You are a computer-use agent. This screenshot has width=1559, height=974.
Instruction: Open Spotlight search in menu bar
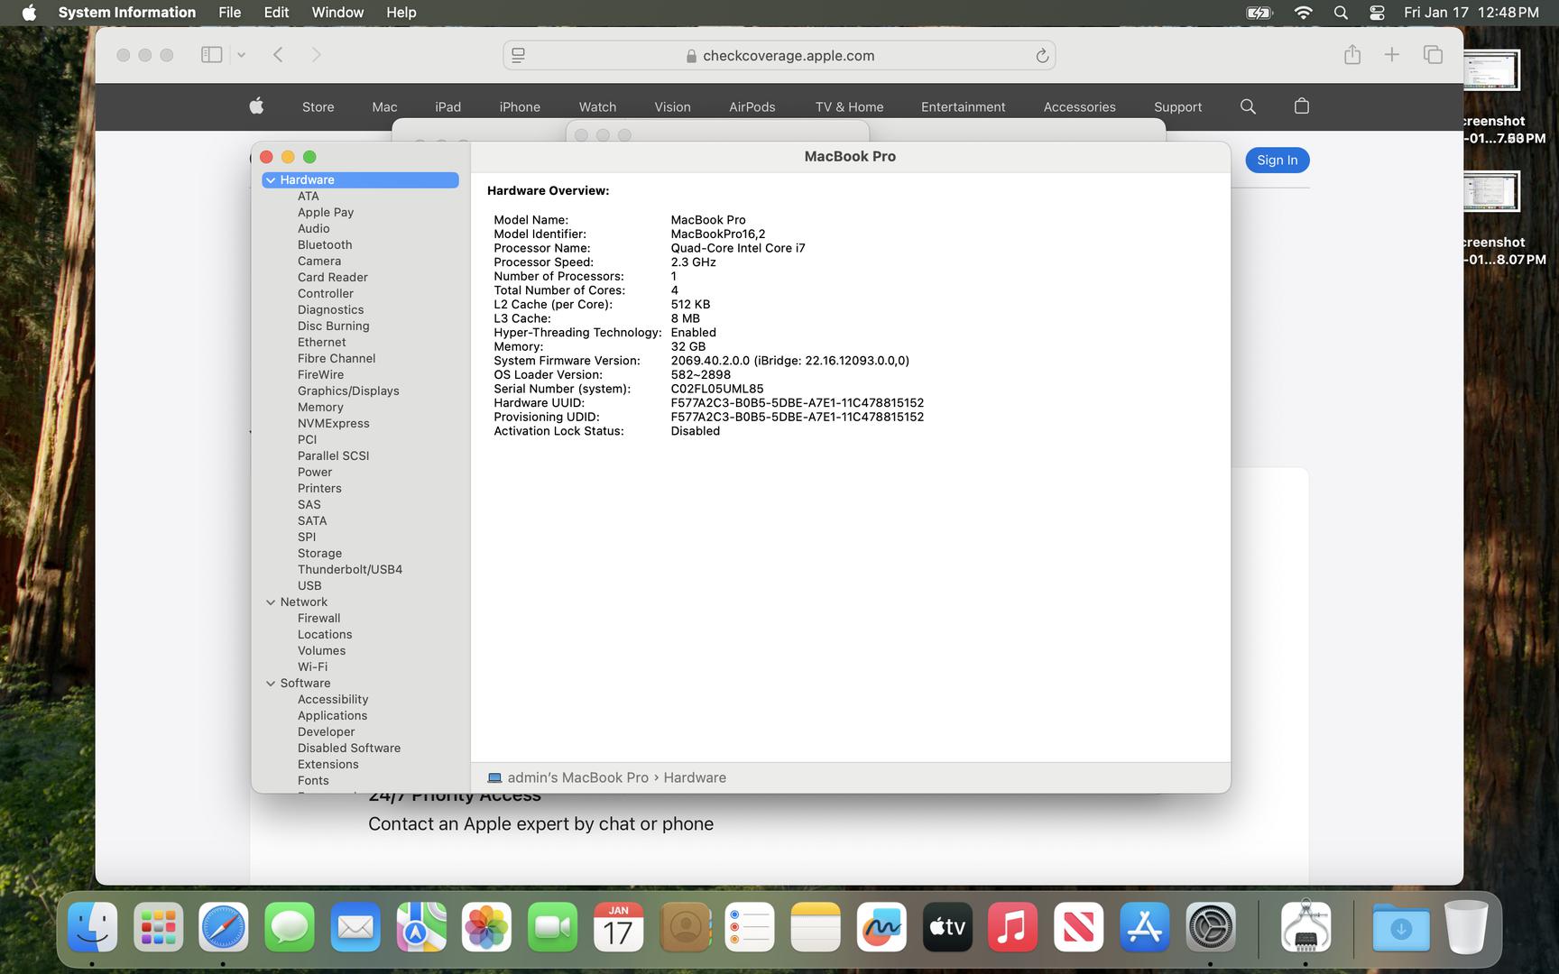tap(1341, 13)
